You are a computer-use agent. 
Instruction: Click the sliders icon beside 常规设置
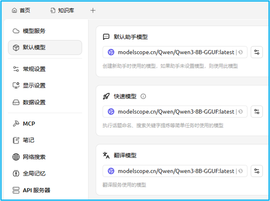(x=16, y=69)
